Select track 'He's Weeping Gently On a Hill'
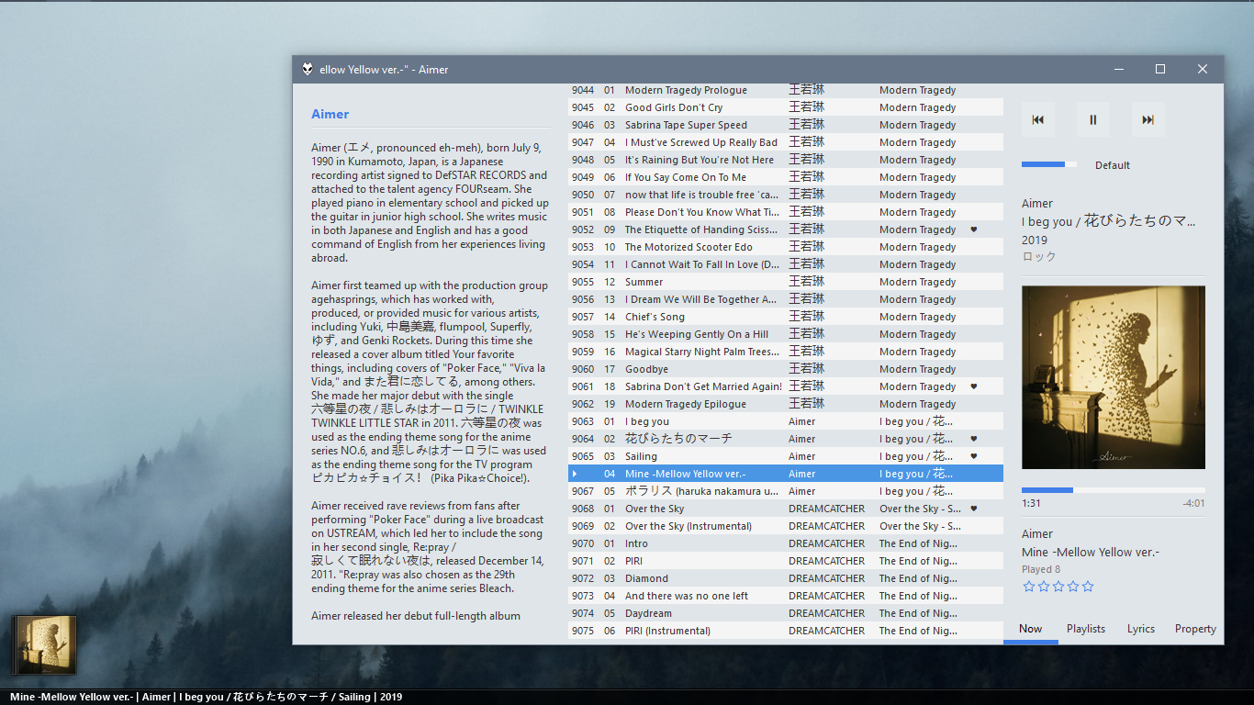The width and height of the screenshot is (1254, 705). 786,334
